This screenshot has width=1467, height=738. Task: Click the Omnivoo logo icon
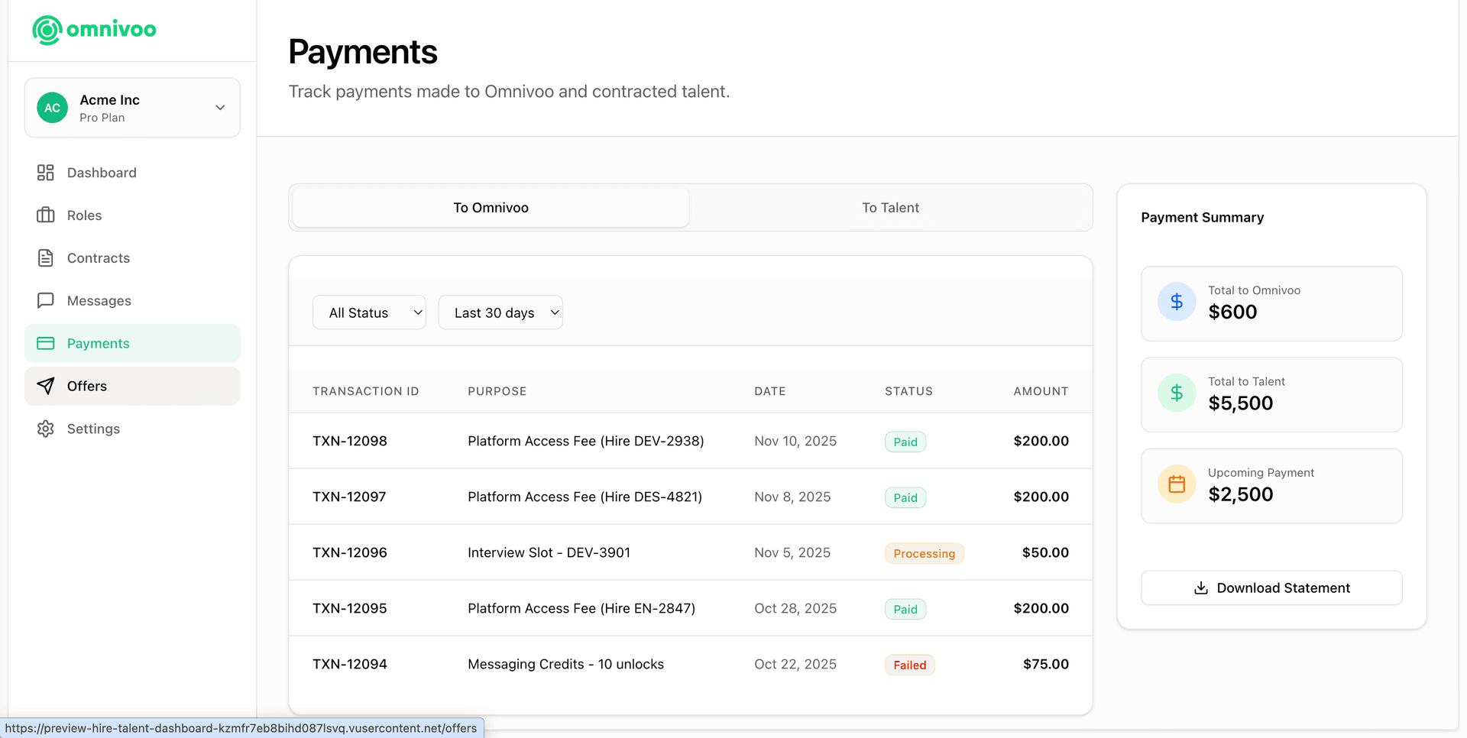(x=47, y=30)
